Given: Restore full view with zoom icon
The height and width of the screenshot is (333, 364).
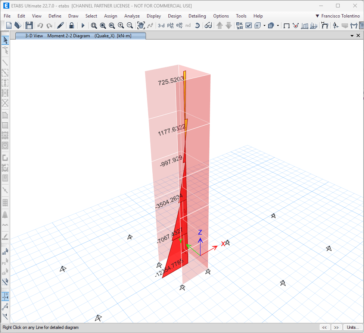Looking at the screenshot, I should (x=103, y=25).
